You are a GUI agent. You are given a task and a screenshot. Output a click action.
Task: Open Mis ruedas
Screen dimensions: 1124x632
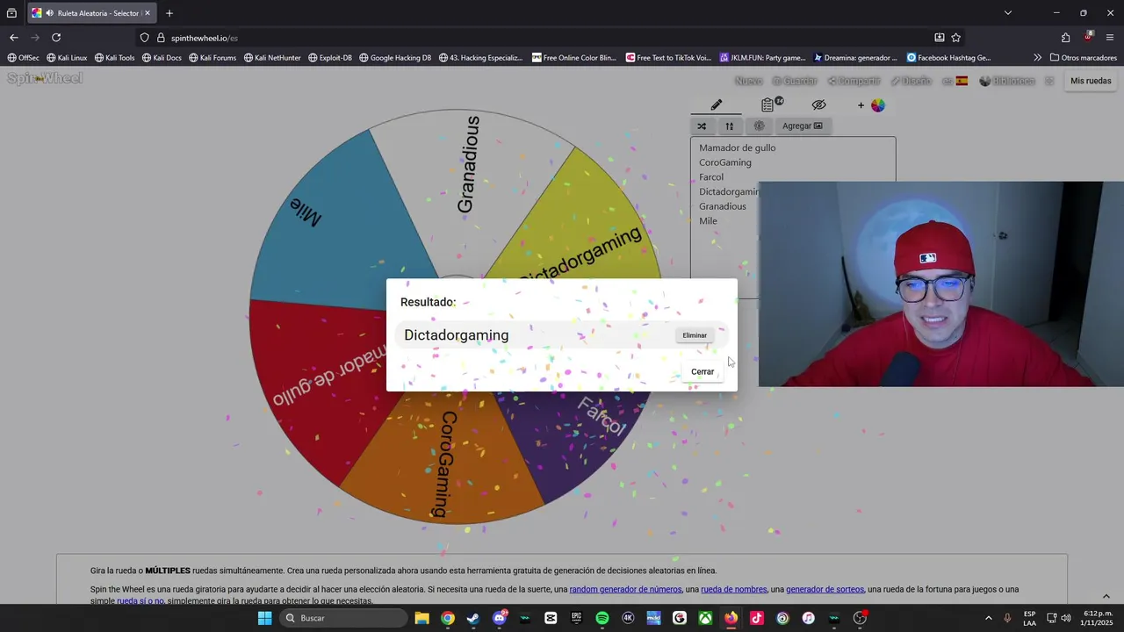point(1091,81)
